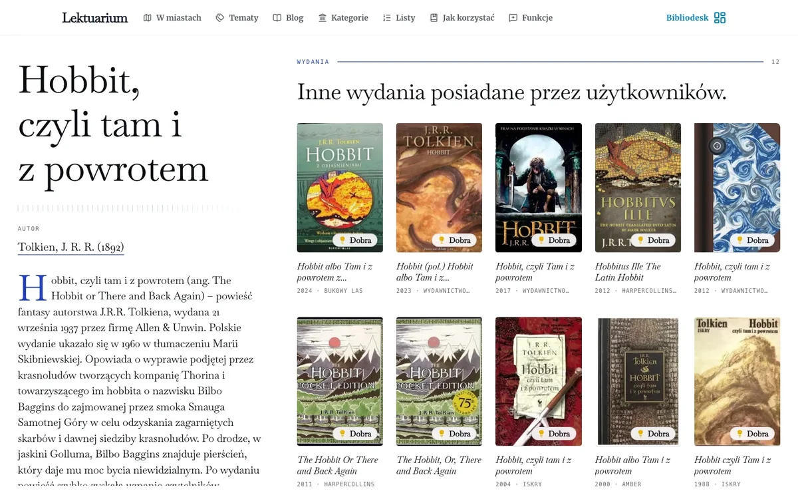
Task: Open title link Hobbit (pol.) Hobbit albo Tam i z...
Action: (435, 271)
